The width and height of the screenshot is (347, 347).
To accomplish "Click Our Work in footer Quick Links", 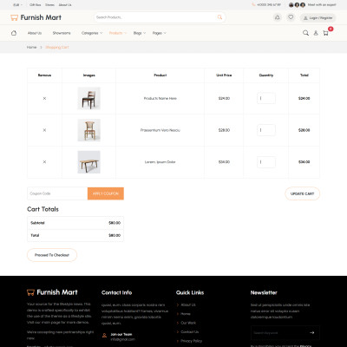I will pos(188,323).
